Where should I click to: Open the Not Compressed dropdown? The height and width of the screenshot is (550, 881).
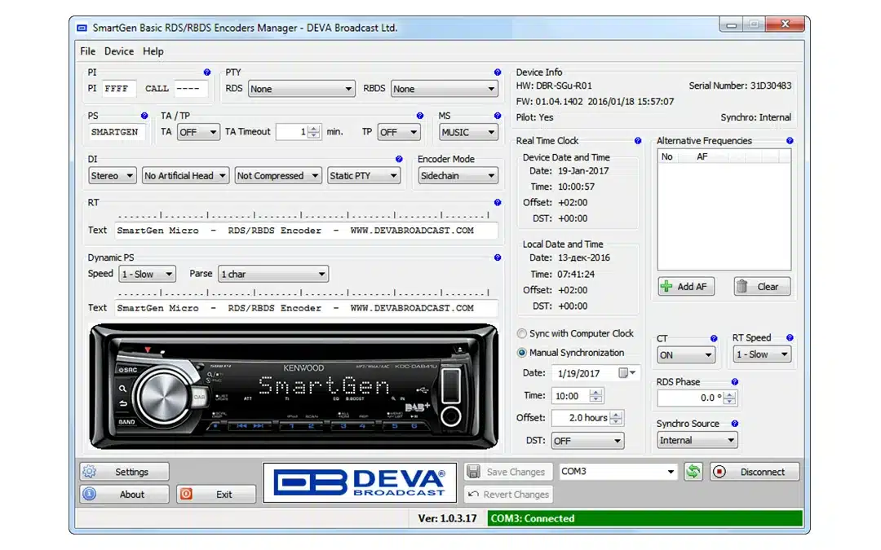[278, 176]
